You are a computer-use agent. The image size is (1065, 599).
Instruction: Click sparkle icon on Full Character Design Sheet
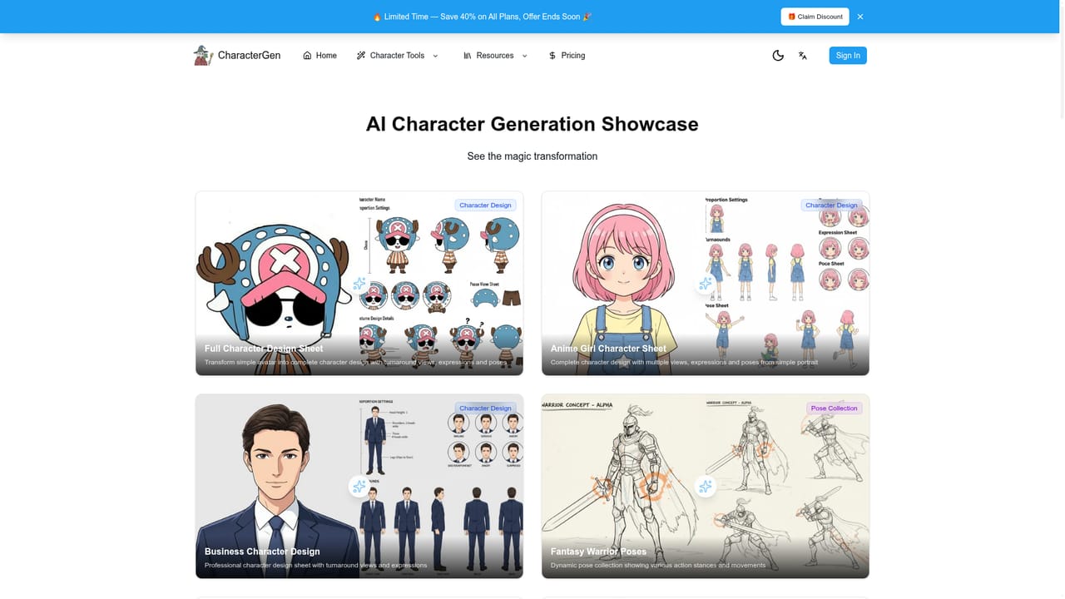[359, 284]
